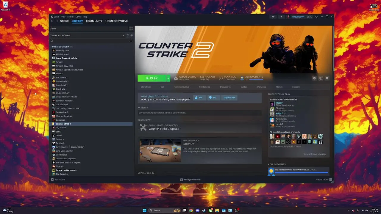Open the Help menu

85,17
